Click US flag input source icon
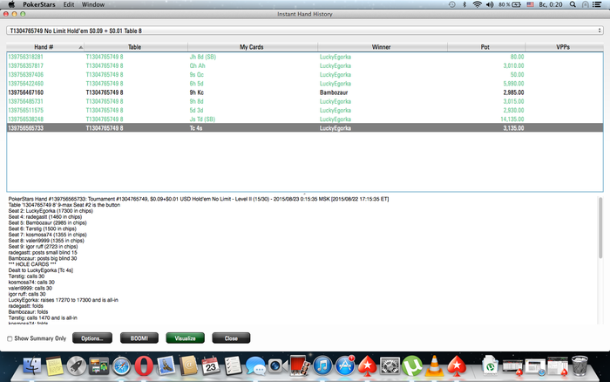This screenshot has height=382, width=610. tap(530, 4)
